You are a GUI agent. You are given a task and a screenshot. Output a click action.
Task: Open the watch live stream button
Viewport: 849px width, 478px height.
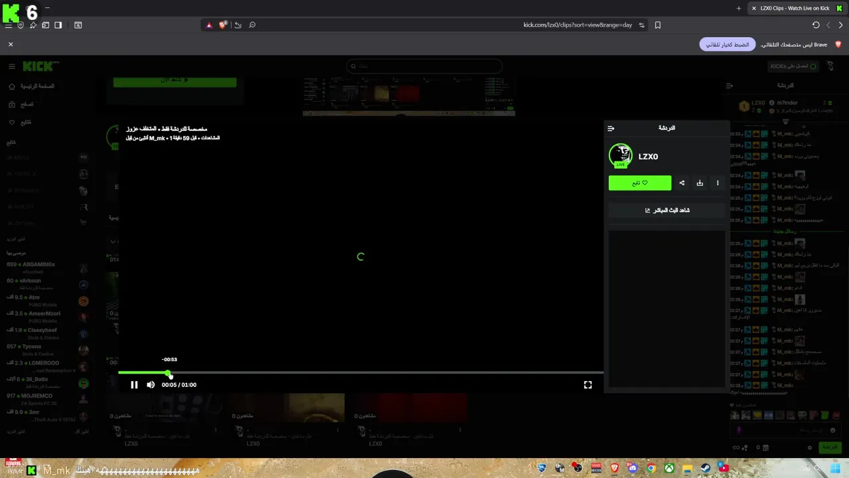tap(667, 210)
